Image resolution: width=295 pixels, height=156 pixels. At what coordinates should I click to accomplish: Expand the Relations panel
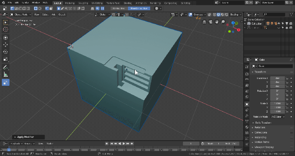tap(260, 127)
